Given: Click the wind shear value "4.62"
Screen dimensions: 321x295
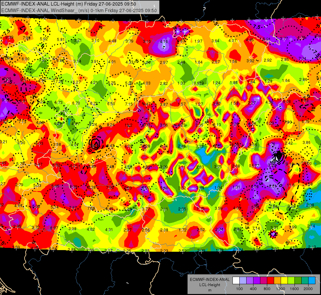Looking at the screenshot, I should point(91,229).
